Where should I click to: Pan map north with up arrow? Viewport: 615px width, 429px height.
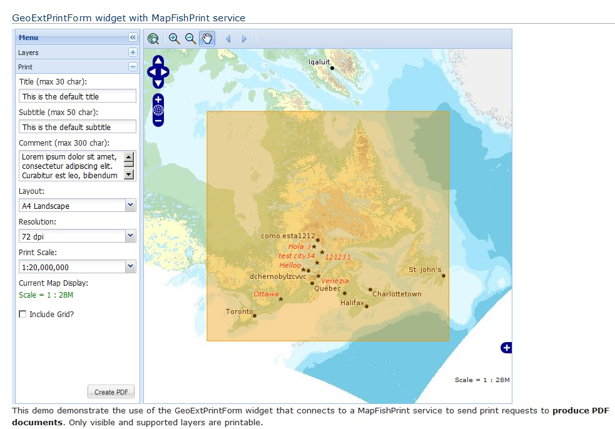(158, 61)
